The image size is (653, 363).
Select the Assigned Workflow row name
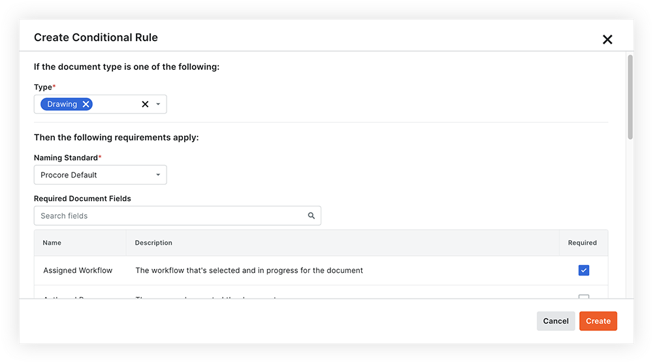(x=78, y=270)
